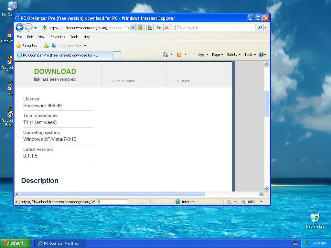Click the Add to Favorites Bar icon
Viewport: 331px width, 248px height.
[x=46, y=46]
